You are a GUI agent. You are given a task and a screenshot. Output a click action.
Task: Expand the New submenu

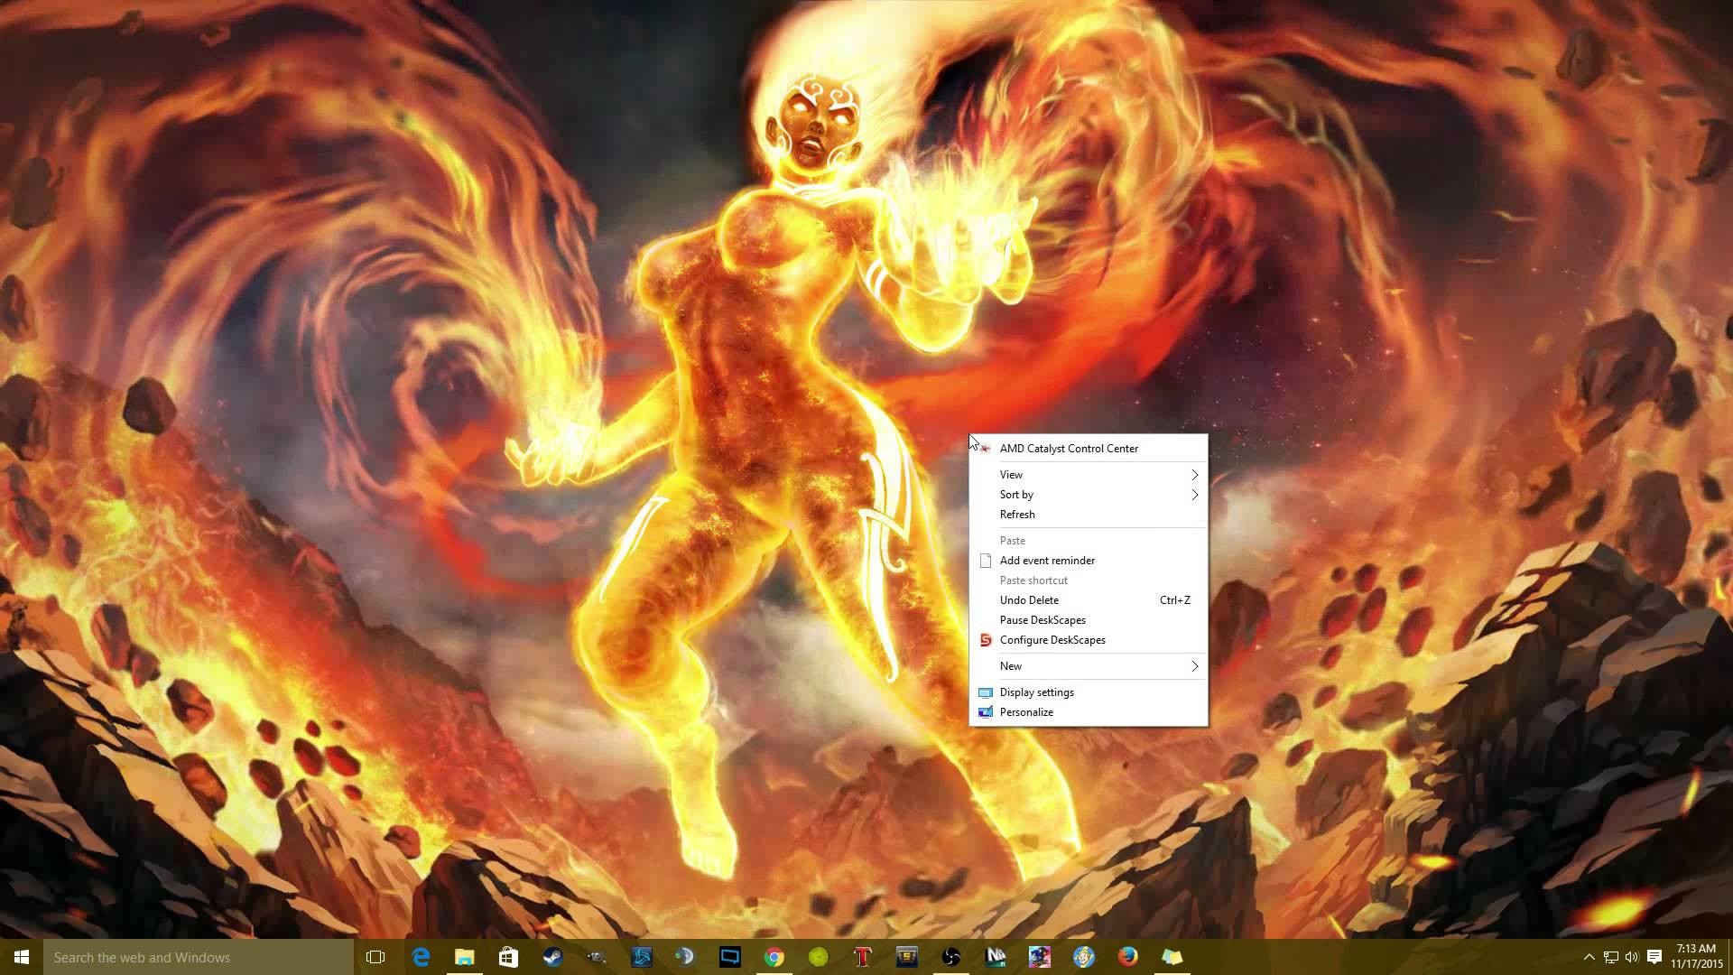point(1011,666)
